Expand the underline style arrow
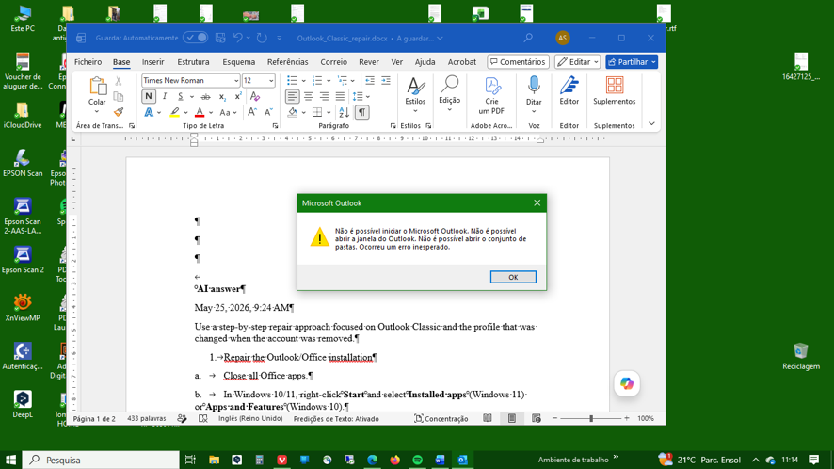Viewport: 834px width, 469px height. point(191,97)
